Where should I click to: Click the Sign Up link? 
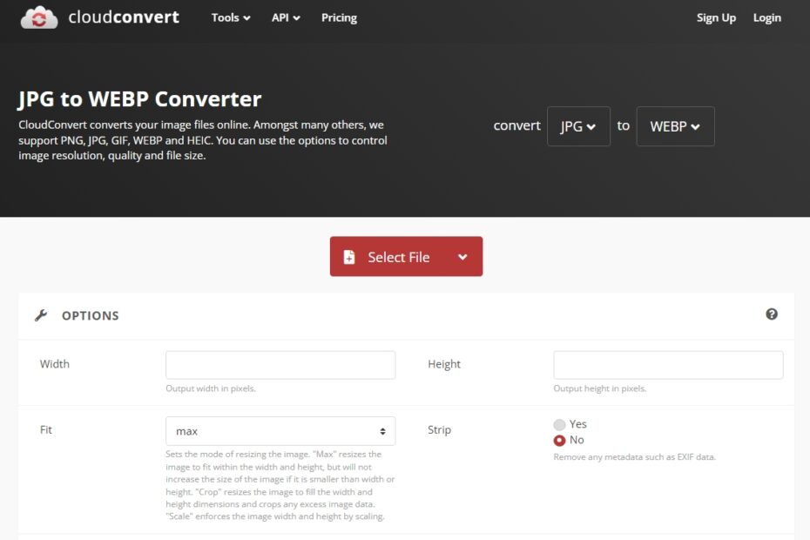(716, 17)
